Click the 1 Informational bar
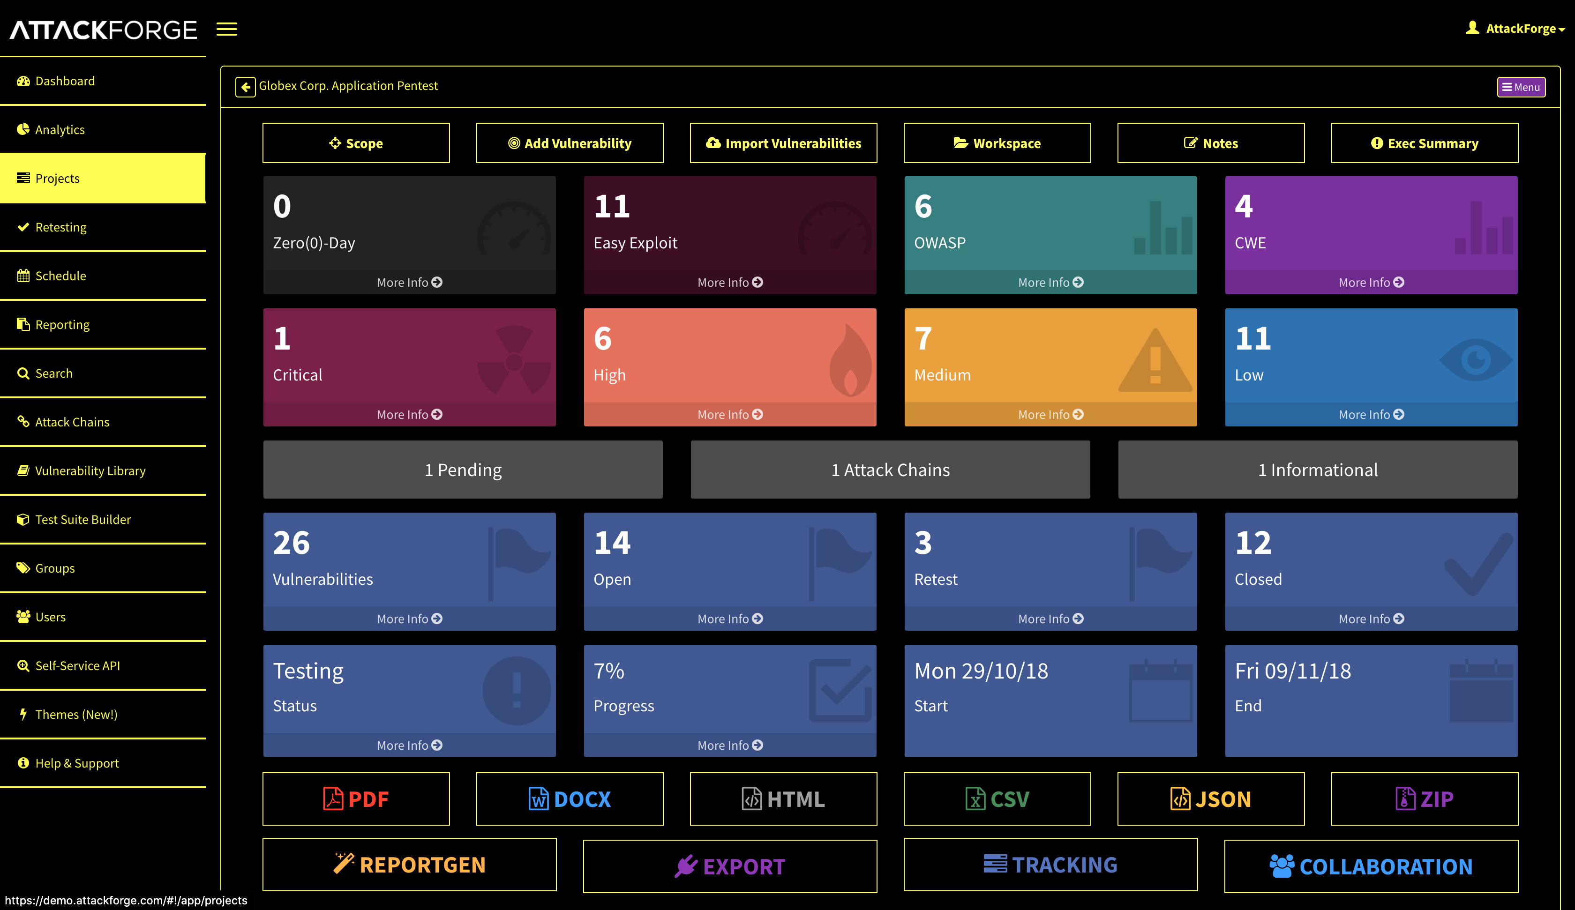The width and height of the screenshot is (1575, 910). point(1318,470)
